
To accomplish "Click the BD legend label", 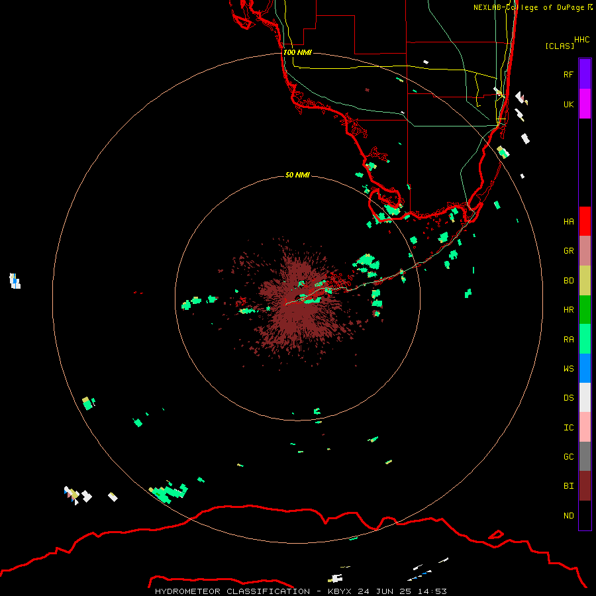I will (x=568, y=281).
